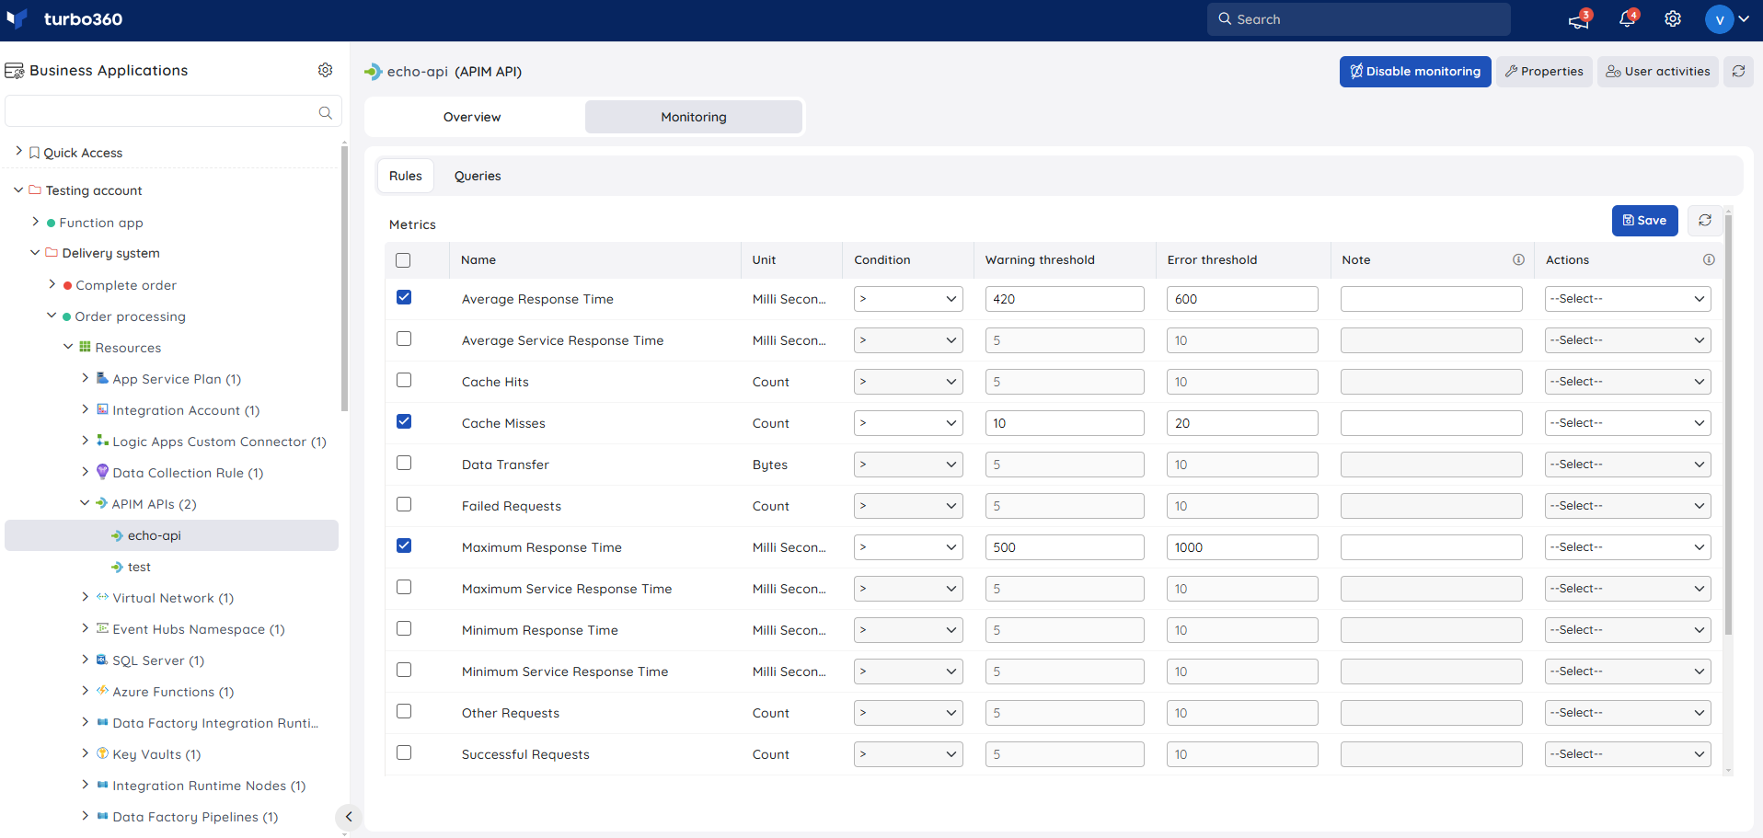Click the Actions column info icon
The width and height of the screenshot is (1763, 838).
pyautogui.click(x=1709, y=260)
